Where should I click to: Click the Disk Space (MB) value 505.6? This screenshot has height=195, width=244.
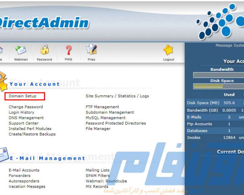pos(229,103)
